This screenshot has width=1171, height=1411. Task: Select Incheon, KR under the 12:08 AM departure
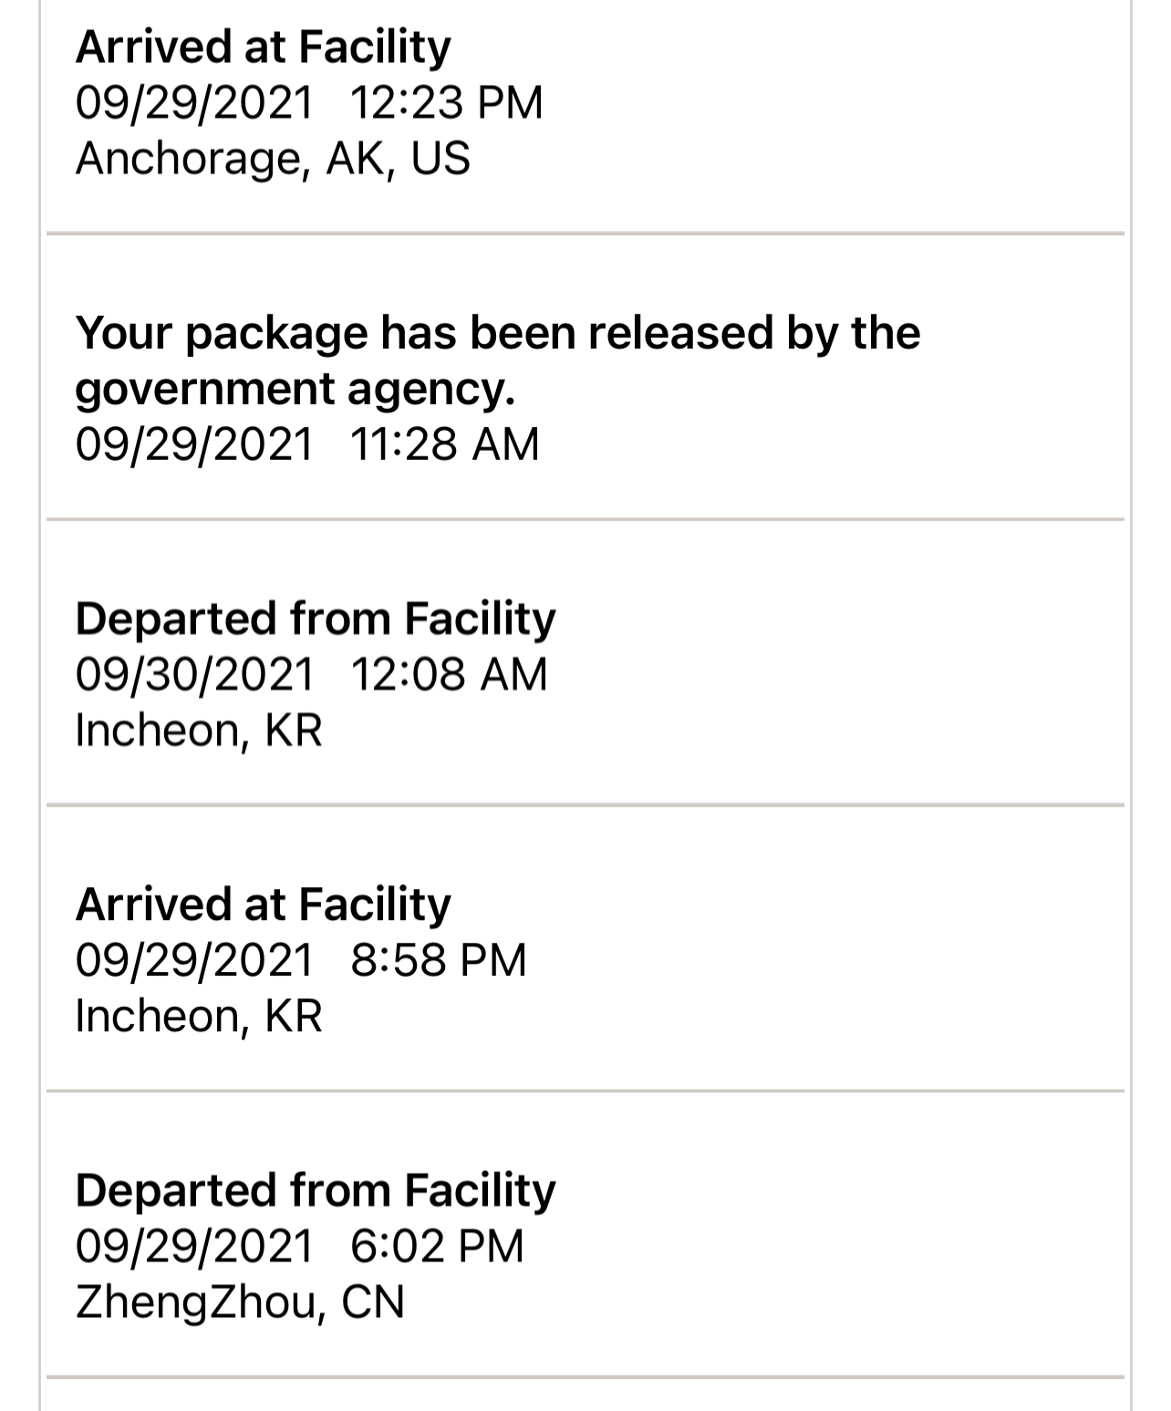(x=199, y=730)
